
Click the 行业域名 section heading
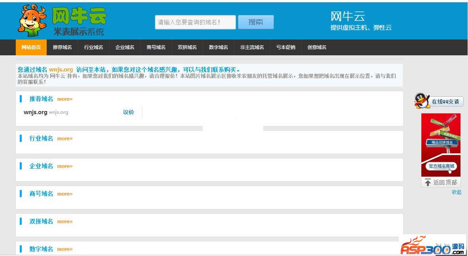coord(41,138)
